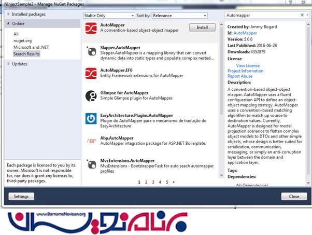Screen dimensions: 312x235
Task: Select the All source under Online
Action: (x=16, y=34)
